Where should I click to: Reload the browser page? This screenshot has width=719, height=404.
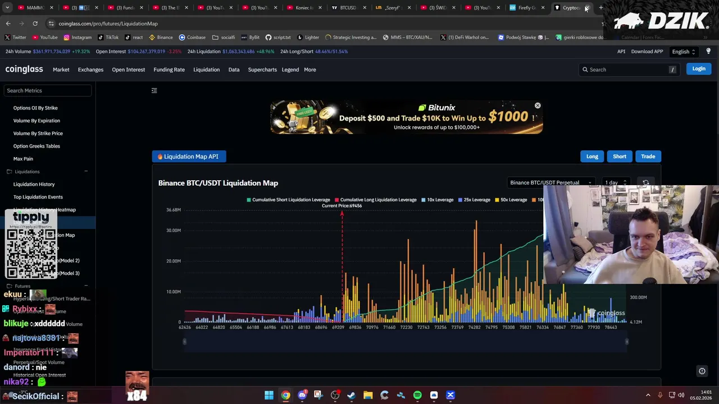point(35,24)
